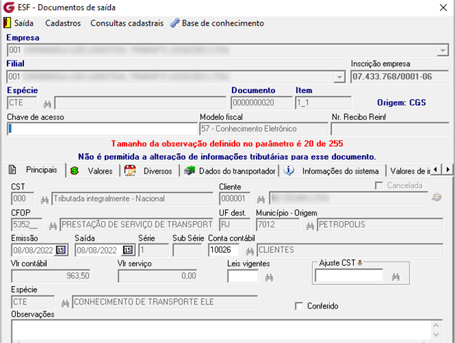The height and width of the screenshot is (343, 455).
Task: Search lower Espécie with binoculars icon
Action: click(x=65, y=304)
